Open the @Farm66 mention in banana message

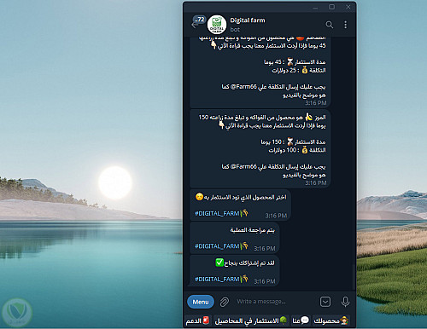tap(243, 166)
